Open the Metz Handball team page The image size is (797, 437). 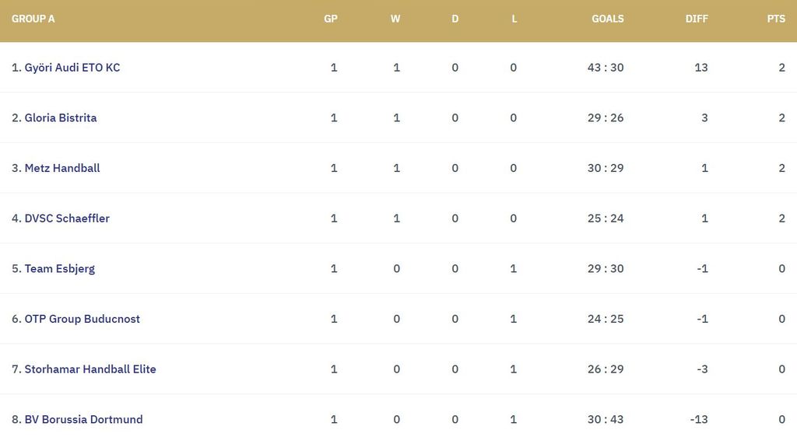click(x=62, y=168)
